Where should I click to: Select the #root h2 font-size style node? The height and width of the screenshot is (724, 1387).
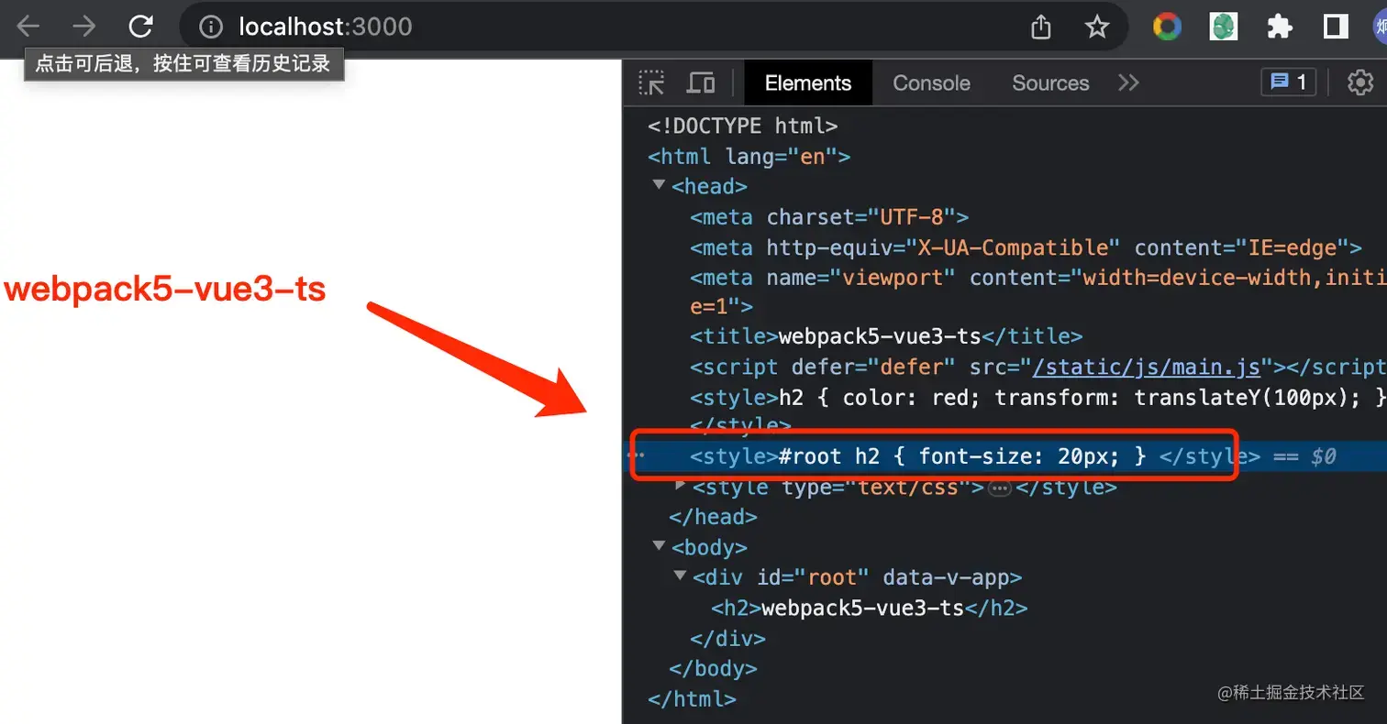[975, 456]
